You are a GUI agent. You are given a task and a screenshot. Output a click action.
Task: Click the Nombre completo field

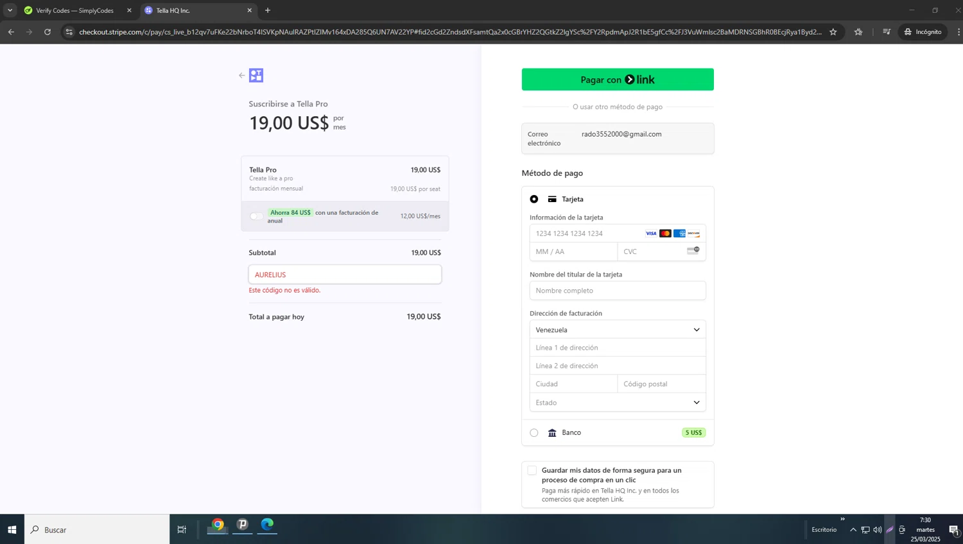[x=618, y=291]
